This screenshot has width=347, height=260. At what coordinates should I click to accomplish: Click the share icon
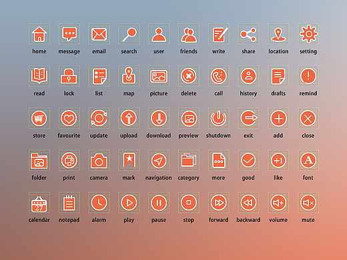[x=248, y=34]
